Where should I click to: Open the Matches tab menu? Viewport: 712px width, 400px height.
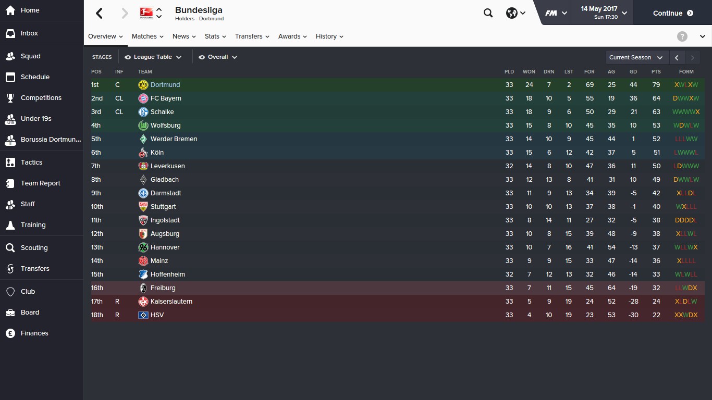pos(148,36)
